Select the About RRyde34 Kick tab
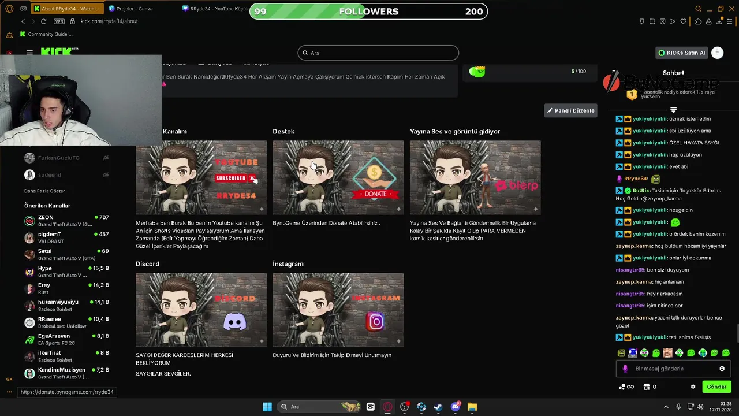This screenshot has width=739, height=416. [x=66, y=9]
